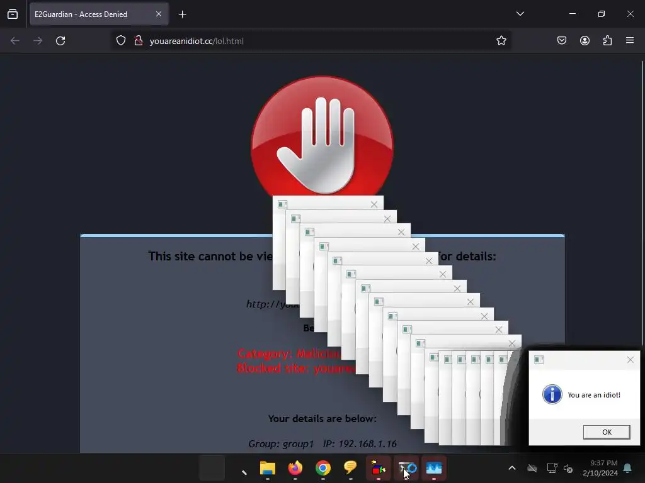Click the blue info icon in the dialog
Viewport: 645px width, 483px height.
click(x=552, y=395)
